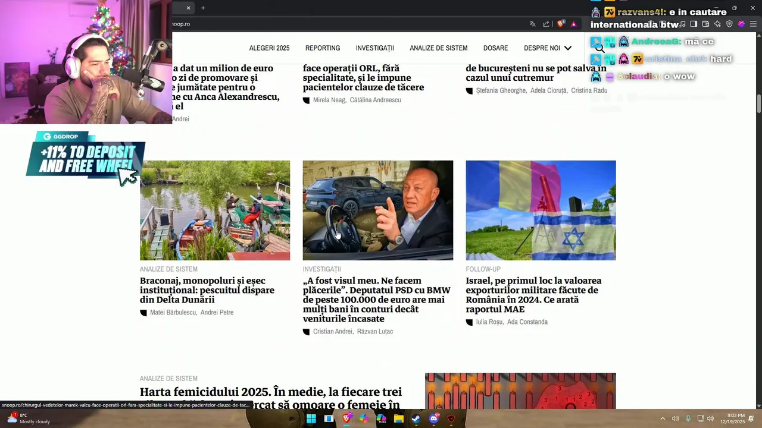Viewport: 762px width, 428px height.
Task: Open the operații ORL clauze de tăcere headline
Action: pyautogui.click(x=363, y=78)
